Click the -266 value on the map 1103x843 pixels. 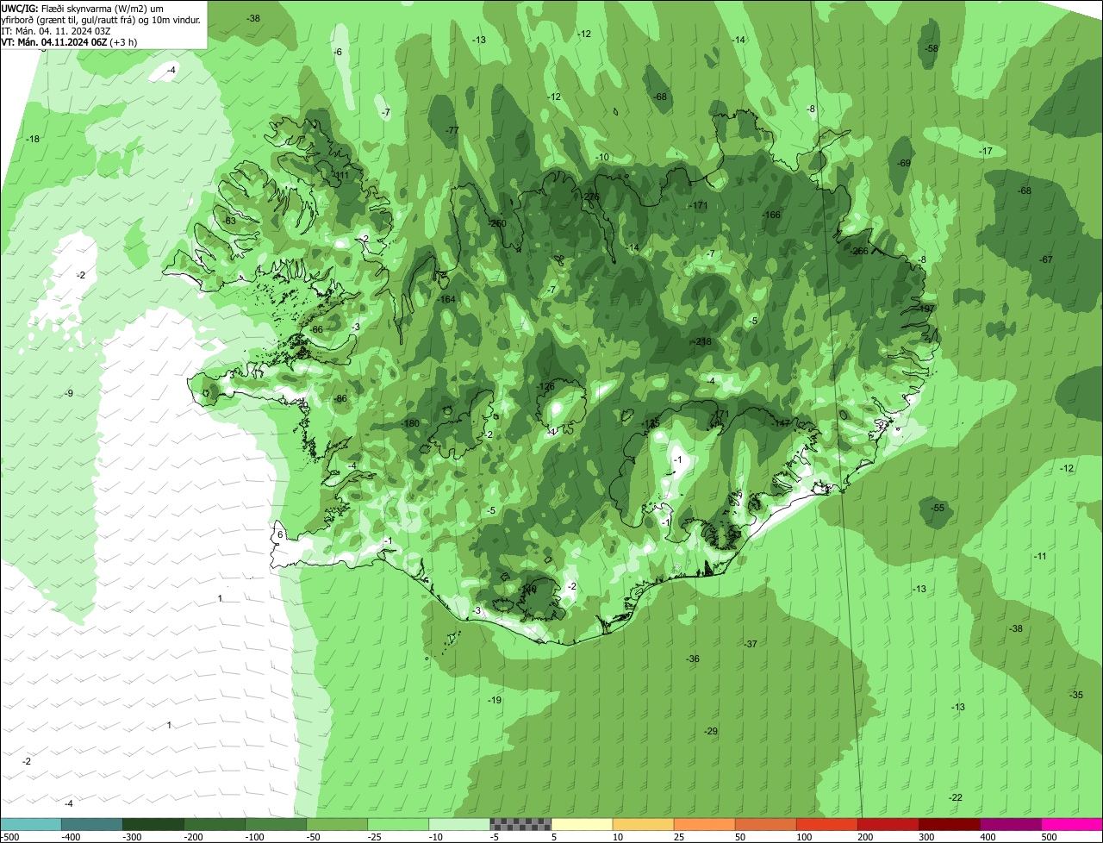(x=859, y=252)
